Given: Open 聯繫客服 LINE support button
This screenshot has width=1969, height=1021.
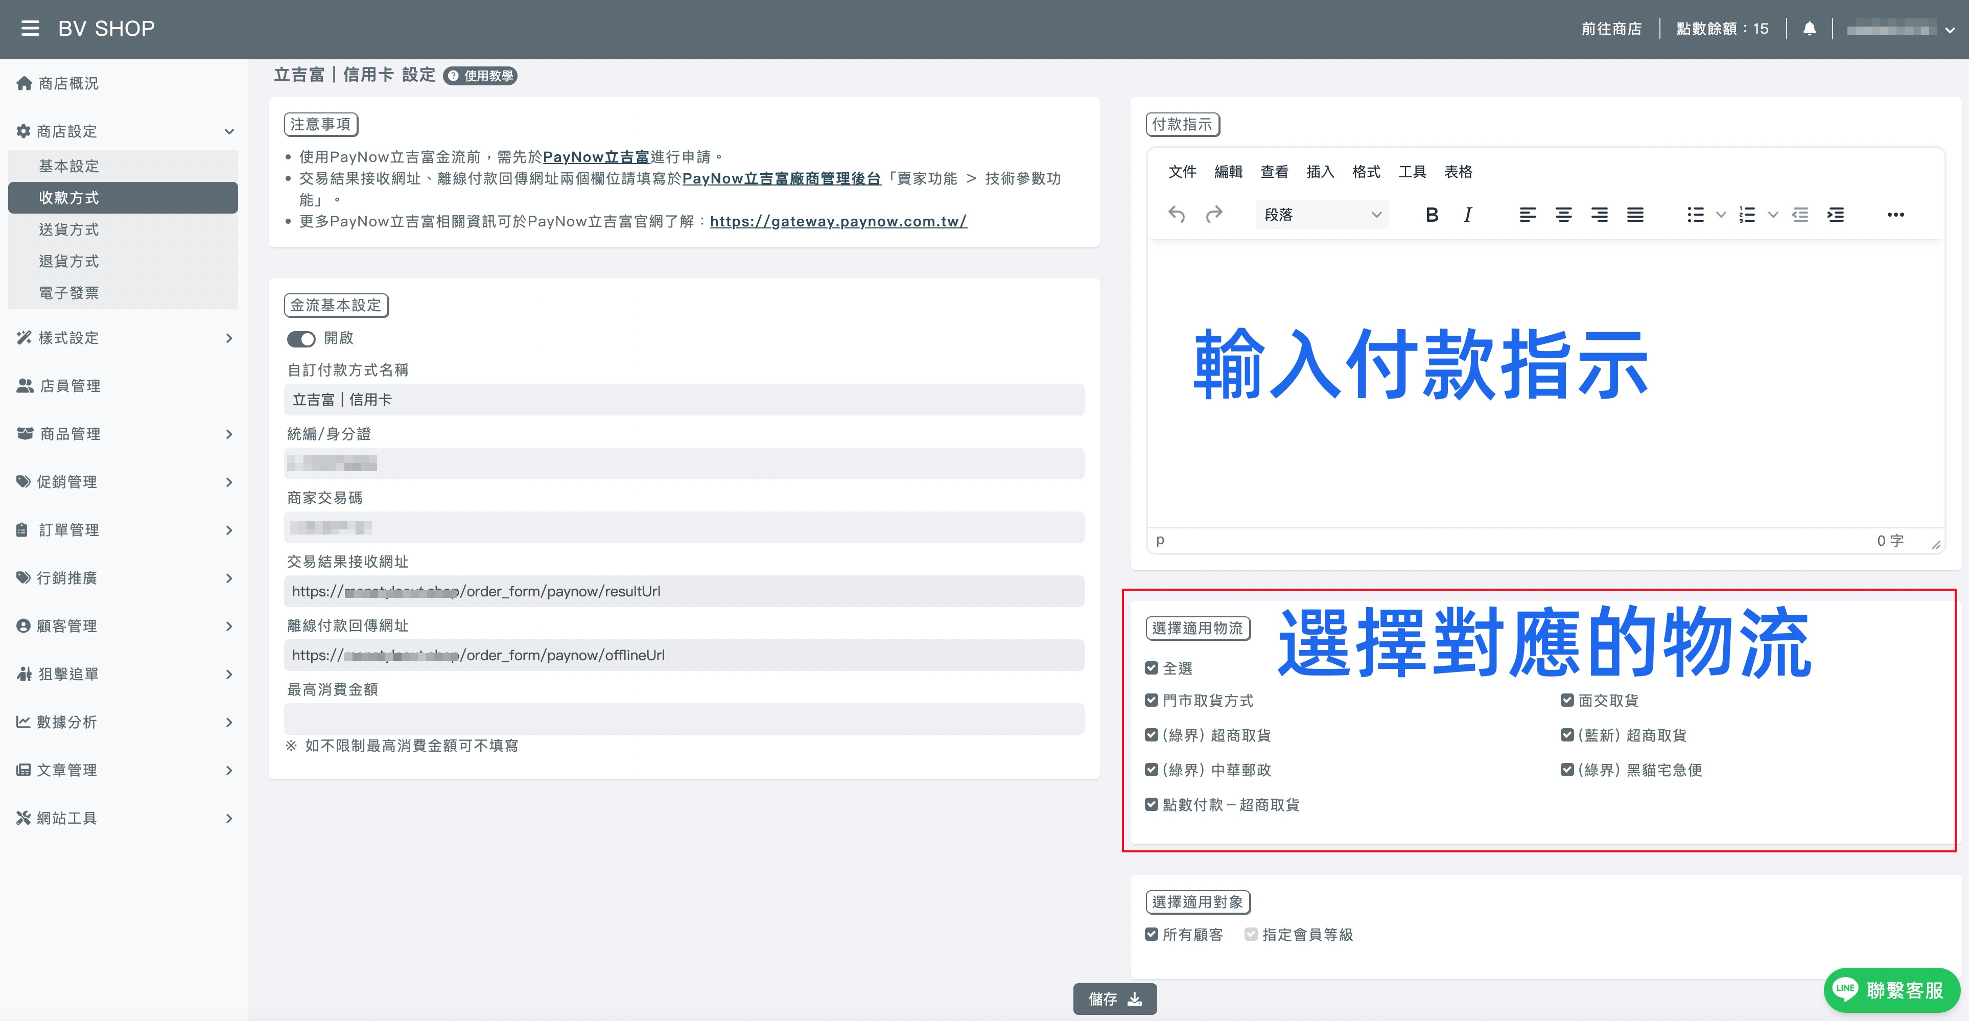Looking at the screenshot, I should click(x=1892, y=990).
